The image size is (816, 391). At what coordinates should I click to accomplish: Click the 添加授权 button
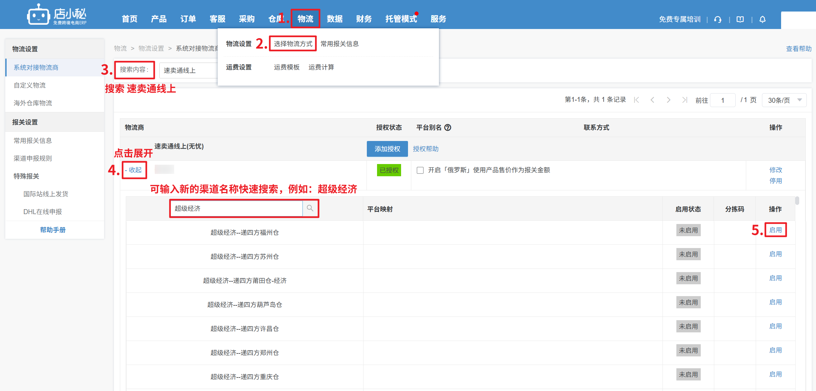(x=387, y=149)
